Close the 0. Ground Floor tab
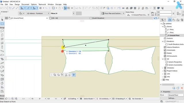184x103 pixels. point(47,18)
